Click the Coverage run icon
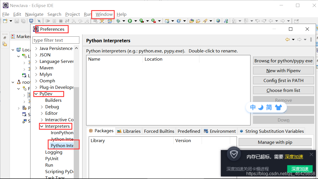Viewport: 318px width, 179px height. tap(142, 21)
